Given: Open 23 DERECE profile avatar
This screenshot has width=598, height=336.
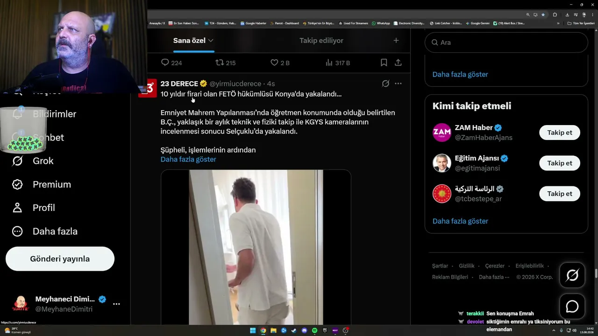Looking at the screenshot, I should [150, 88].
